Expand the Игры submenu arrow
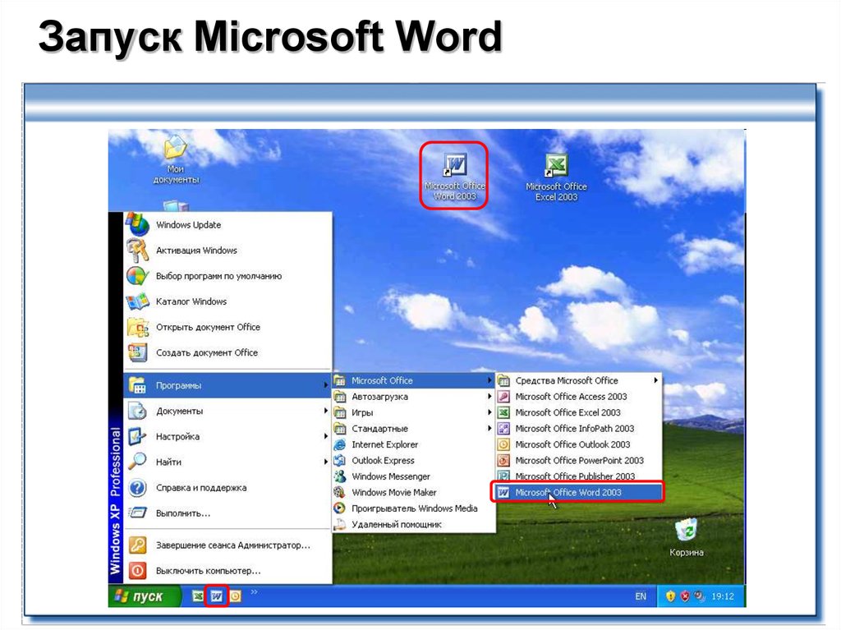 click(489, 412)
